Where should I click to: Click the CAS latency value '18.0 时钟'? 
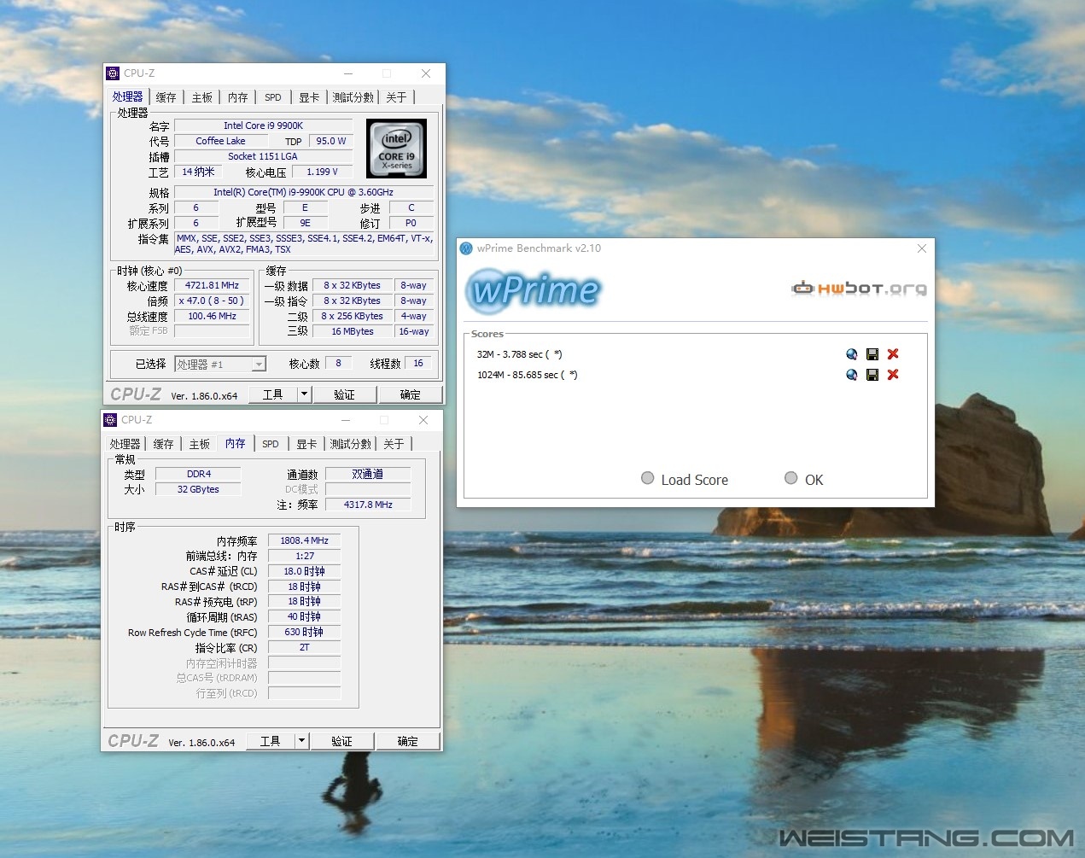(x=305, y=571)
